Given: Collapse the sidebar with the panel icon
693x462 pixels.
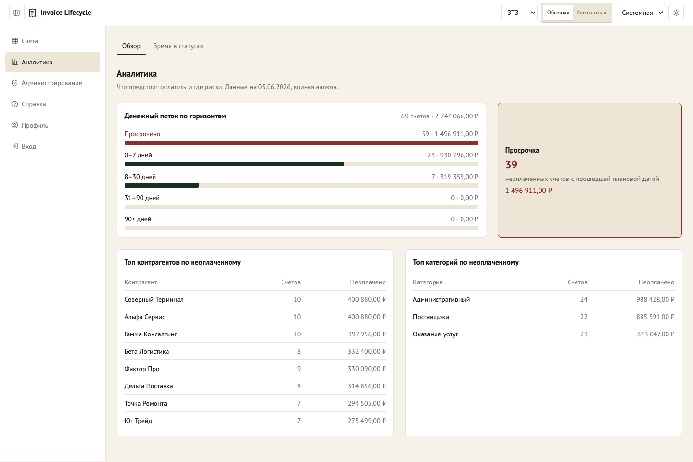Looking at the screenshot, I should [17, 13].
